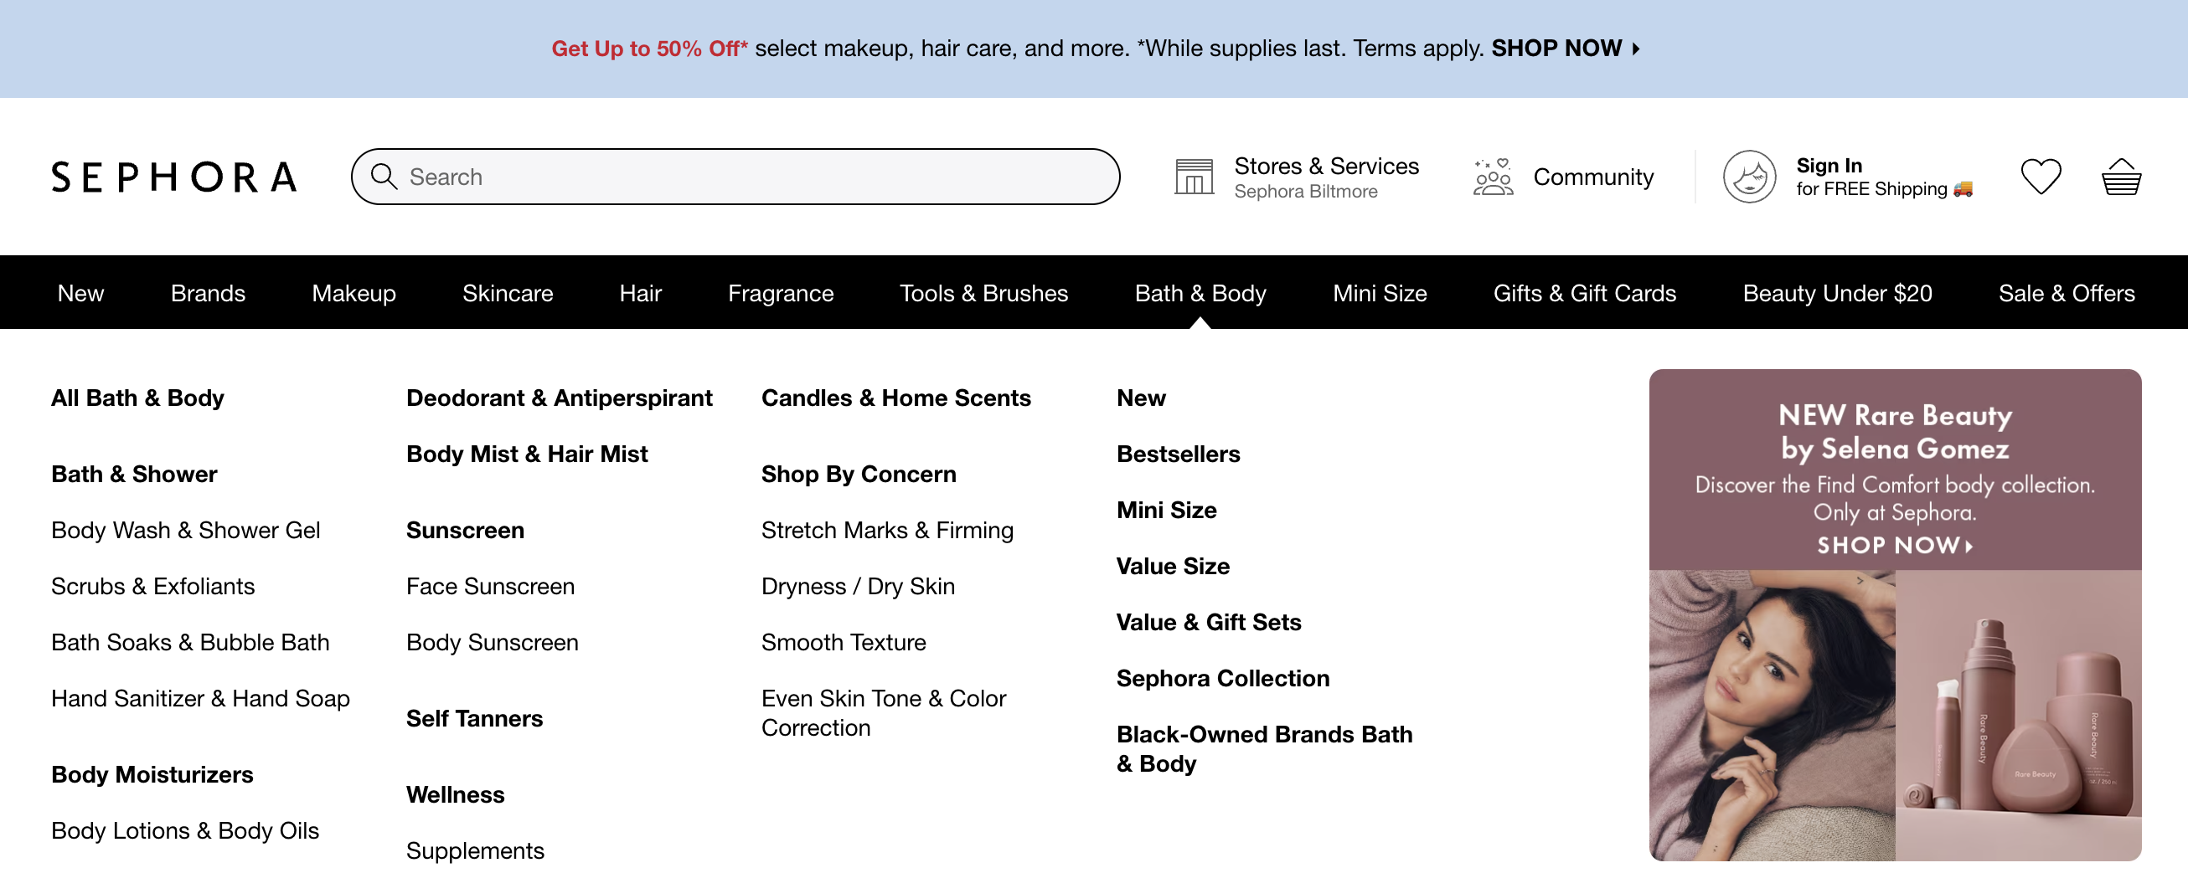
Task: Click the Sephora logo to go home
Action: [x=174, y=177]
